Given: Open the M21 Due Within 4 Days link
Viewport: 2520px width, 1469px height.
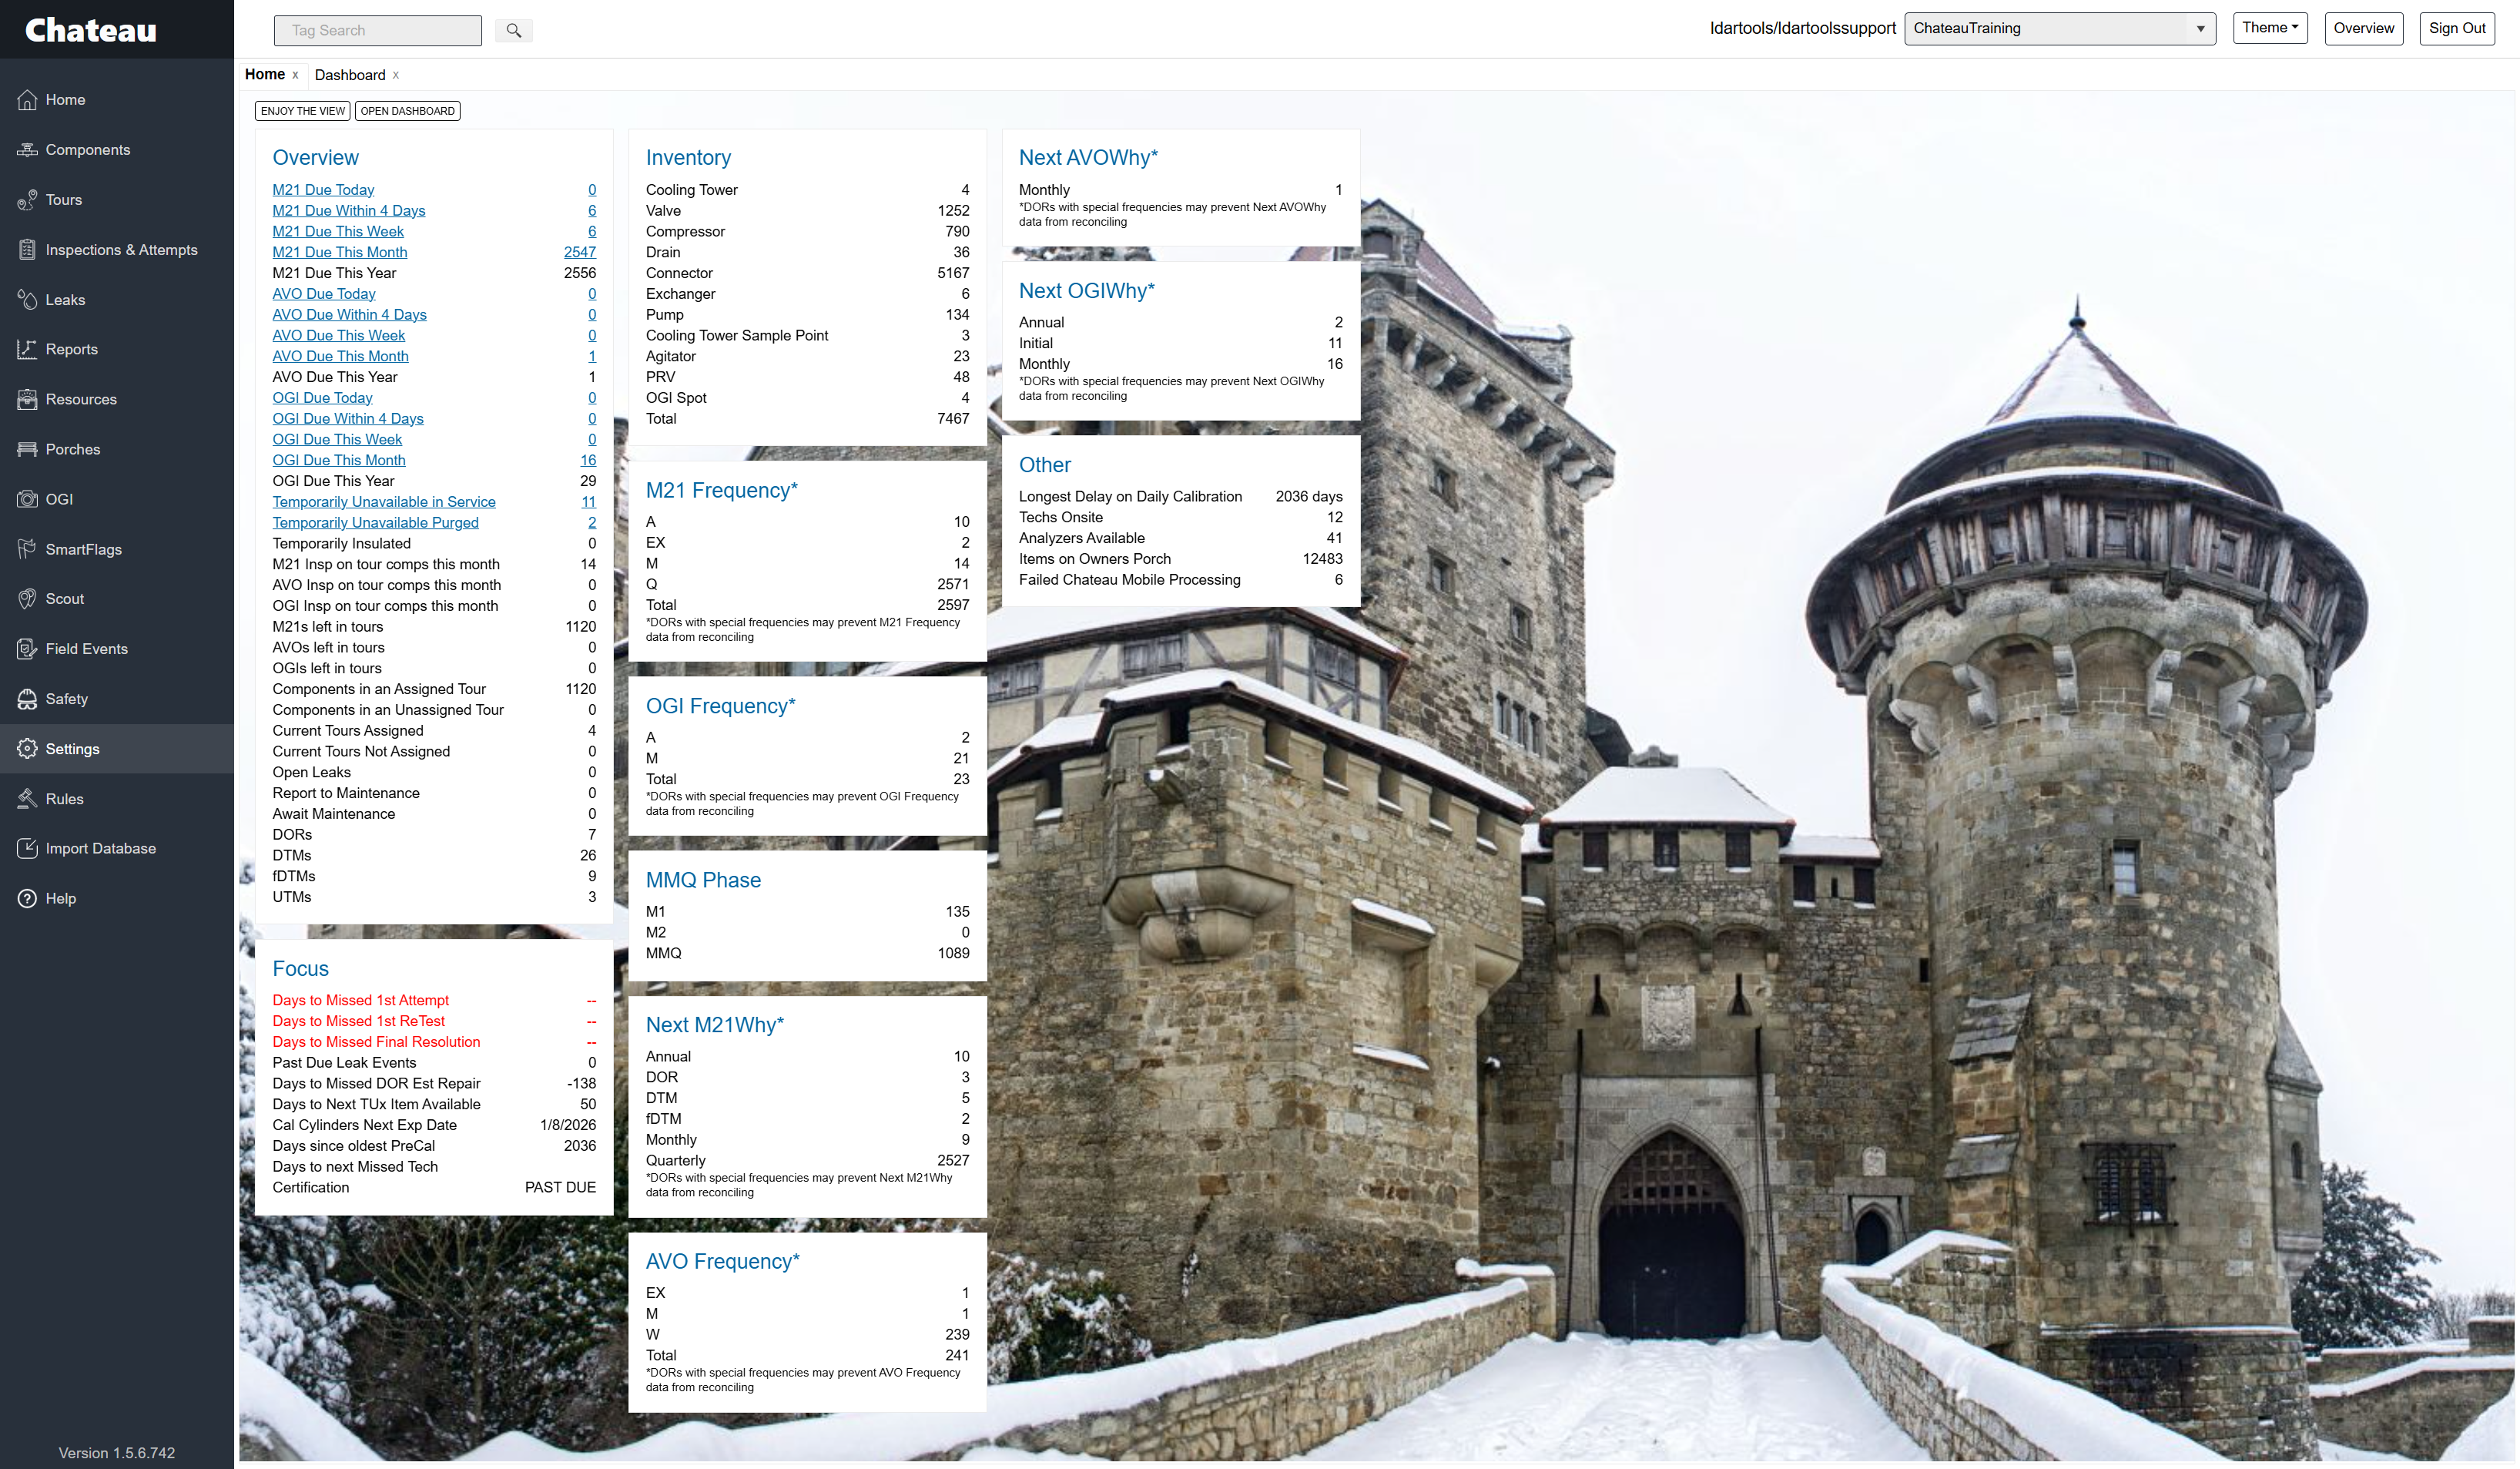Looking at the screenshot, I should pos(349,211).
